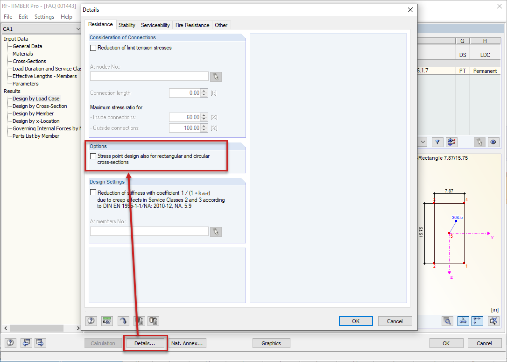Open the zoom results view icon

pos(448,321)
